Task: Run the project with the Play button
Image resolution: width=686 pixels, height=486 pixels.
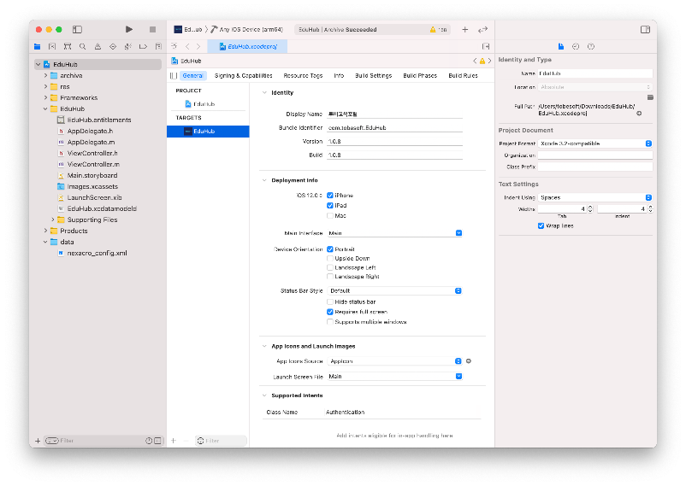Action: (x=128, y=29)
